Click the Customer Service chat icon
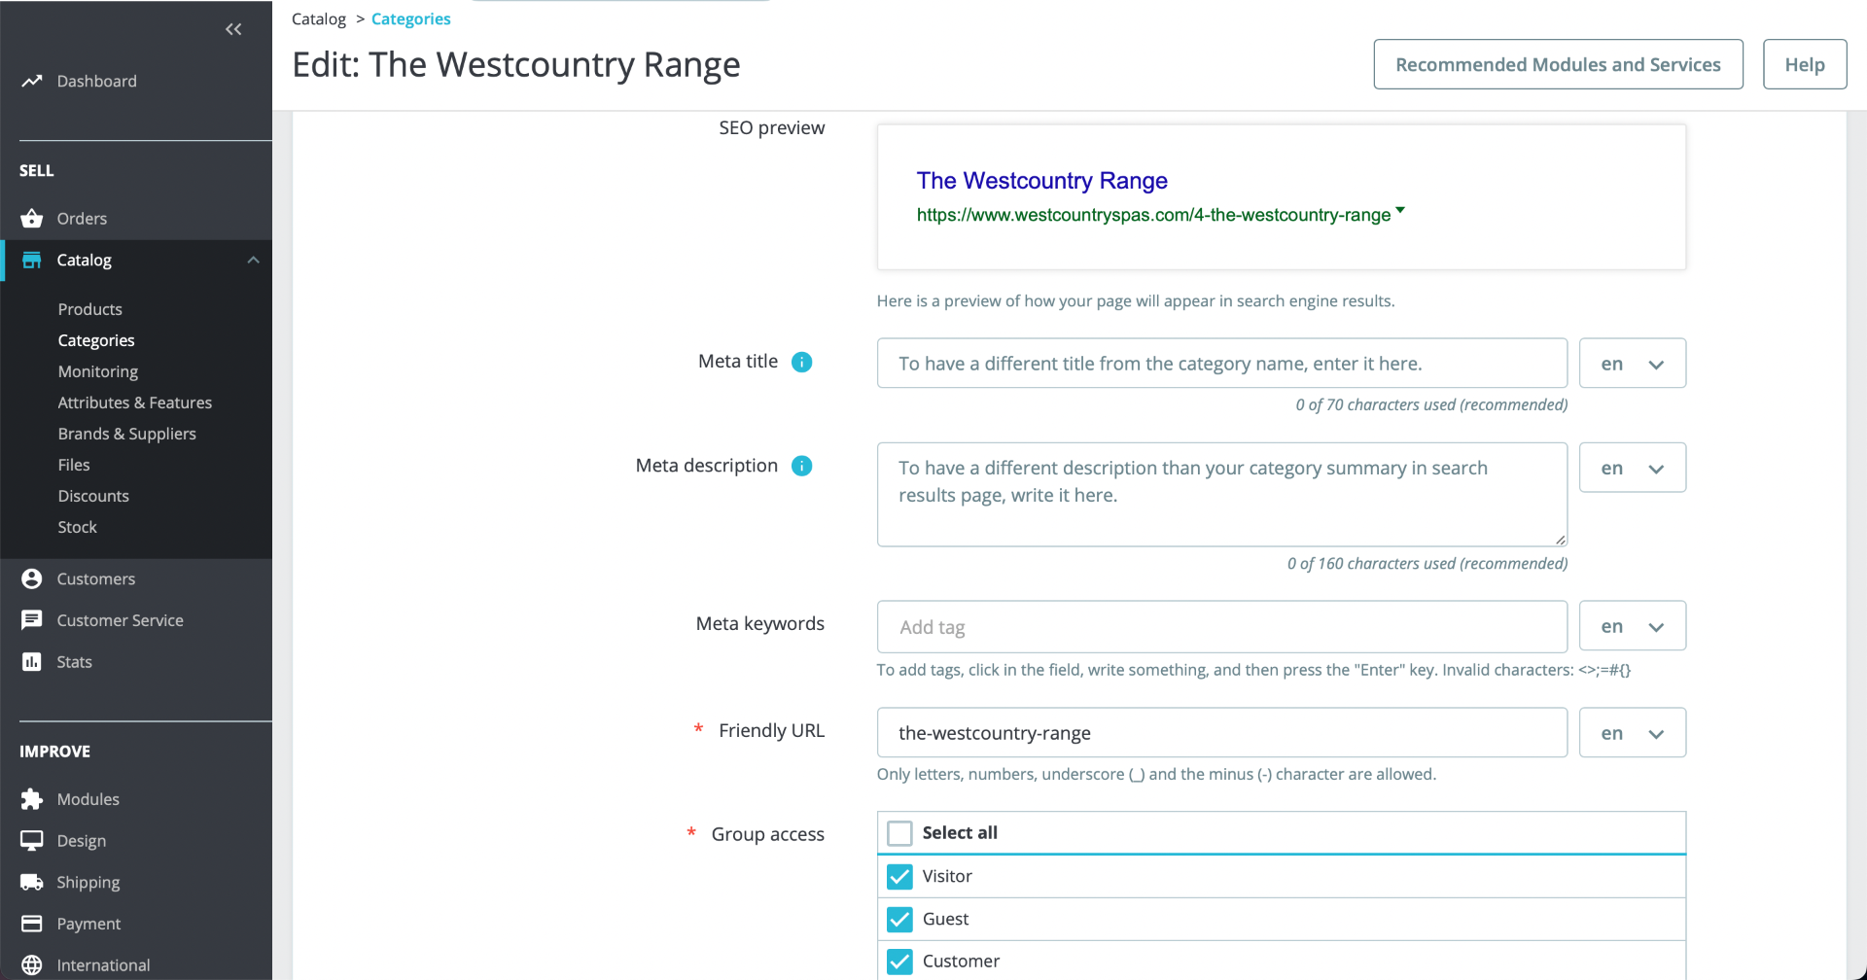 point(32,620)
